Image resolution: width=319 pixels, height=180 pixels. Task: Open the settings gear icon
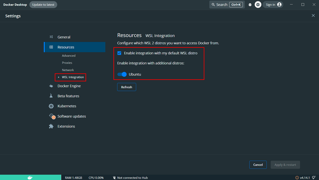(x=258, y=5)
